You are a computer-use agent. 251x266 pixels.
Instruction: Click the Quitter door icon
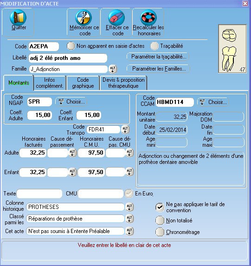coord(18,18)
